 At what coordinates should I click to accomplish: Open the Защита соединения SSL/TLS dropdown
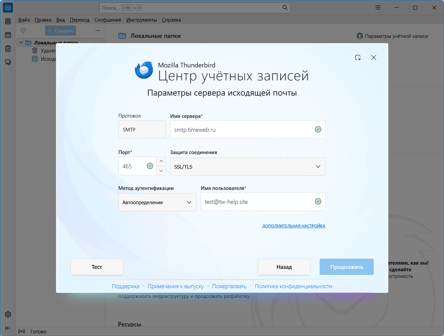point(248,167)
